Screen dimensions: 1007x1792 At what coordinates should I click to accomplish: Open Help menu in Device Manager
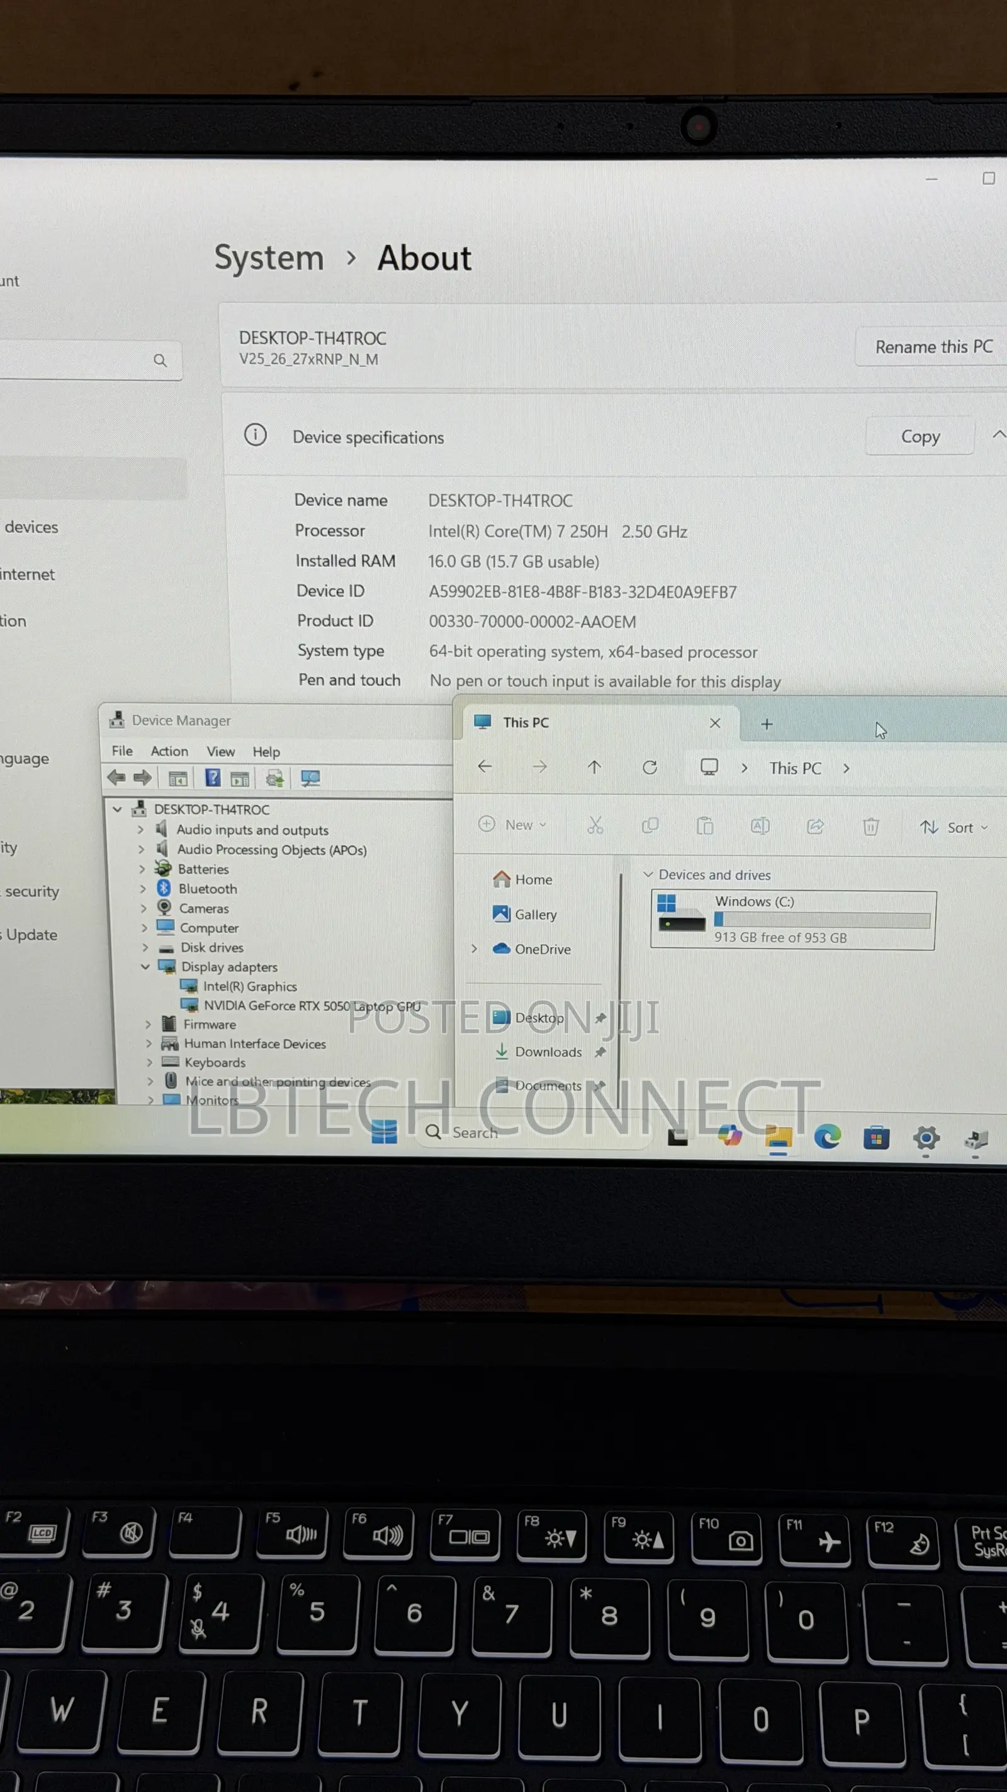click(266, 751)
